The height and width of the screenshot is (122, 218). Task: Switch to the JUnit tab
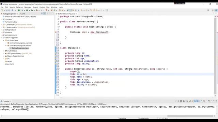click(x=22, y=14)
